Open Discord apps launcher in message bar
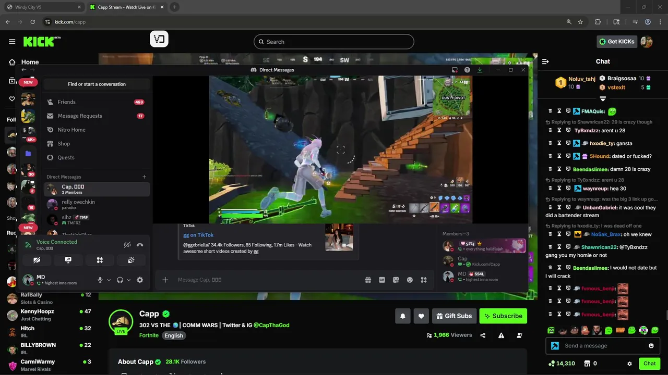Image resolution: width=668 pixels, height=375 pixels. [424, 280]
